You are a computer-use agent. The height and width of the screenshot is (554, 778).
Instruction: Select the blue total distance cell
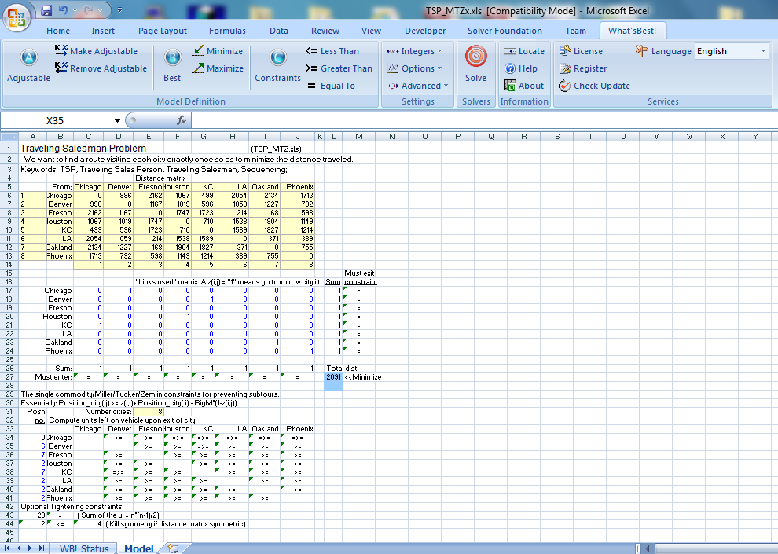[x=333, y=377]
